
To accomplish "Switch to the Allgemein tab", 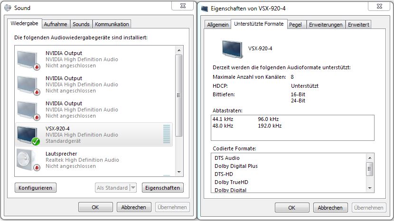I will pyautogui.click(x=218, y=25).
